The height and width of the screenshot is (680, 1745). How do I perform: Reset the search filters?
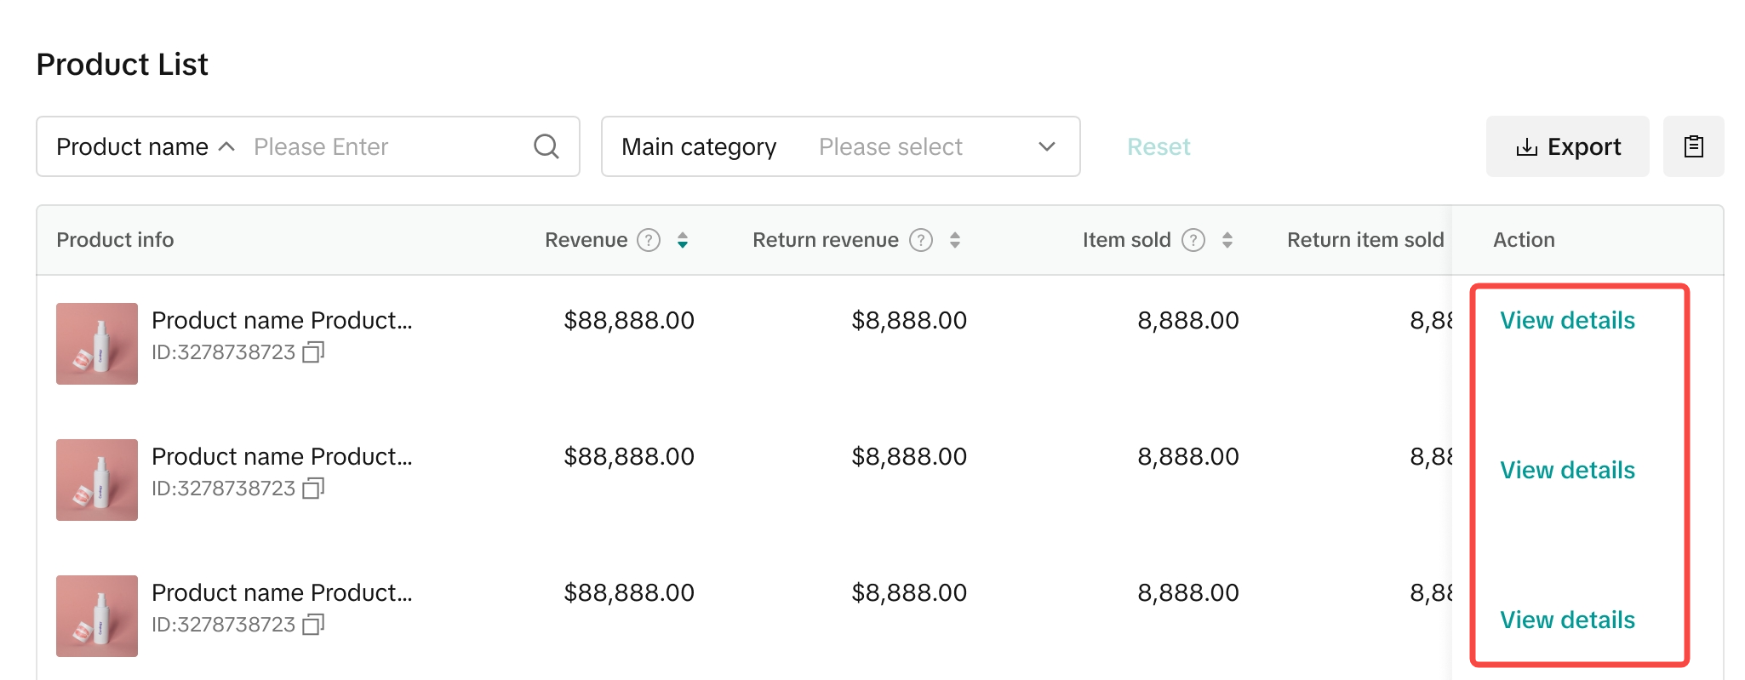pyautogui.click(x=1158, y=146)
